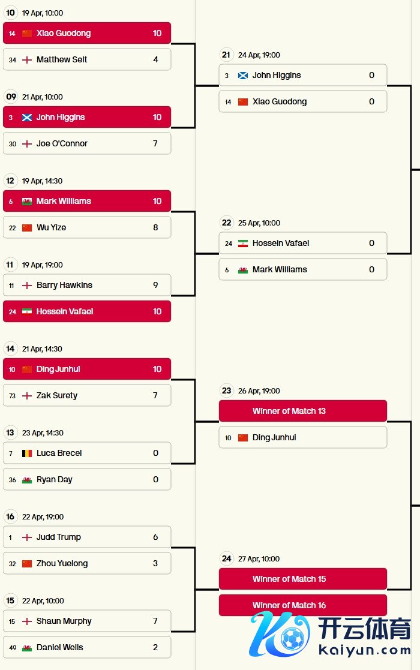Image resolution: width=420 pixels, height=670 pixels.
Task: Click the England flag next to Judd Trump
Action: [x=27, y=537]
